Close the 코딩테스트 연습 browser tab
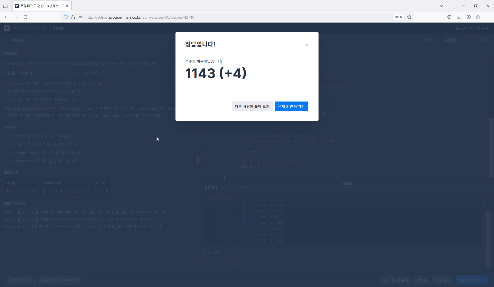Screen dimensions: 494x287 [67, 6]
